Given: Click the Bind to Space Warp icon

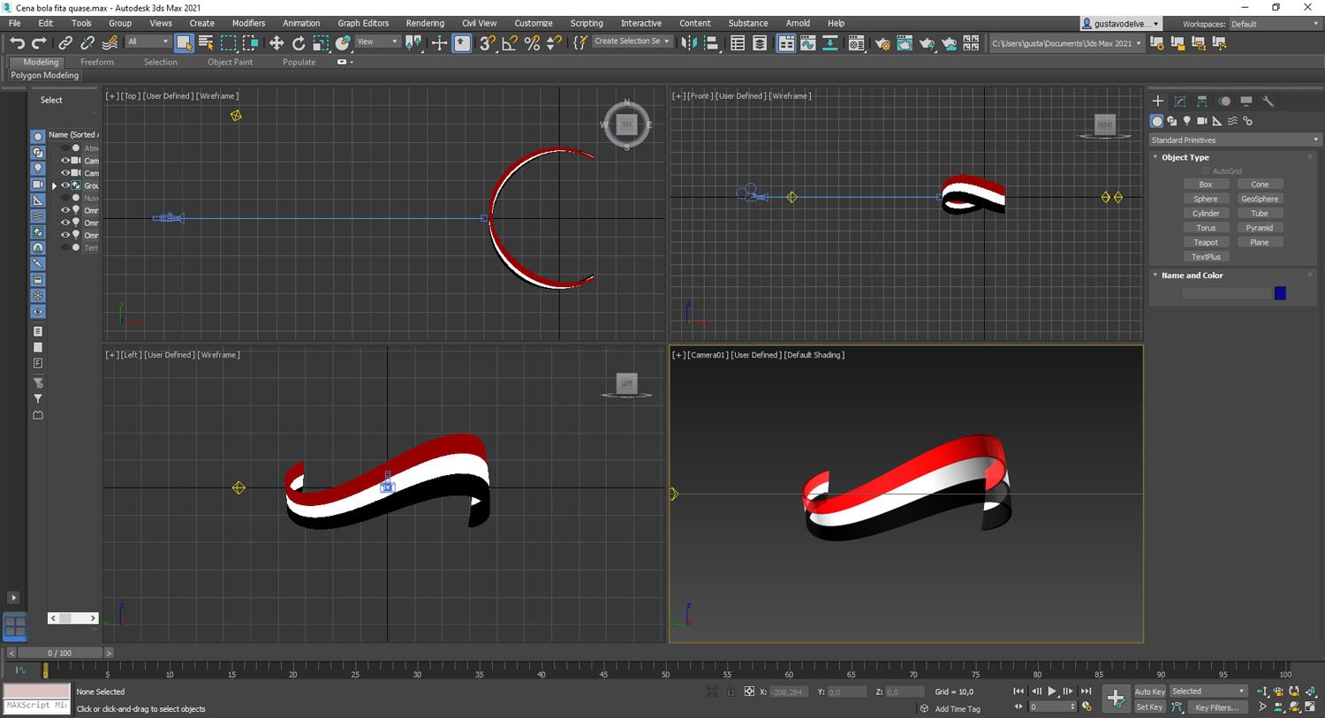Looking at the screenshot, I should [110, 42].
